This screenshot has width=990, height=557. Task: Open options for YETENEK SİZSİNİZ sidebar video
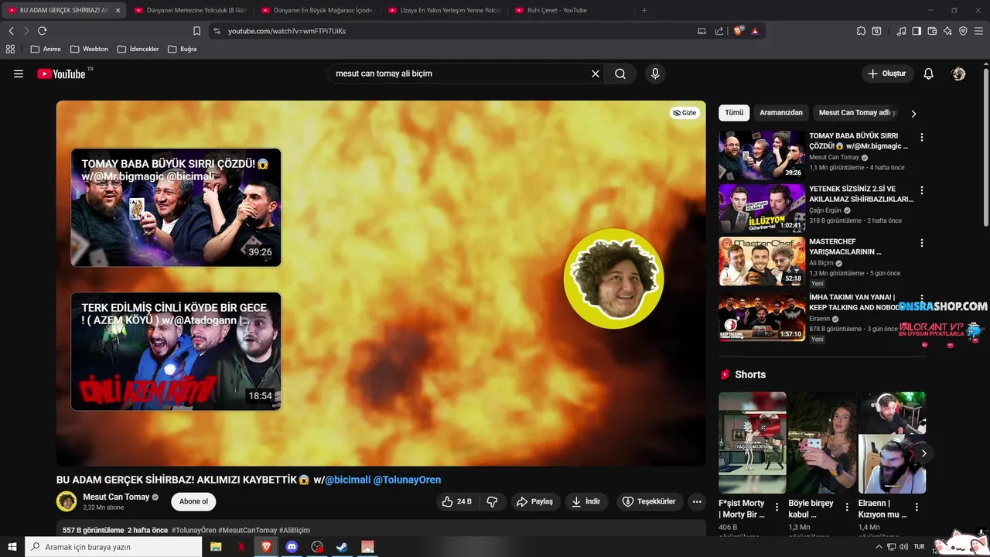click(921, 190)
